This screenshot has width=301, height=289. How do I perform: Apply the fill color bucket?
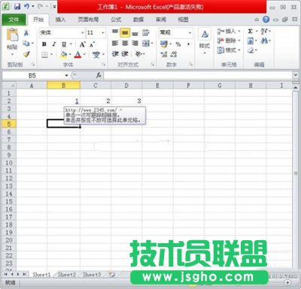click(64, 55)
